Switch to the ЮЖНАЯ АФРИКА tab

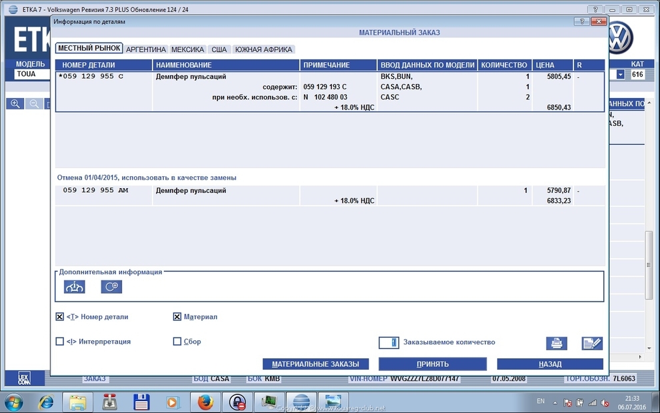263,49
